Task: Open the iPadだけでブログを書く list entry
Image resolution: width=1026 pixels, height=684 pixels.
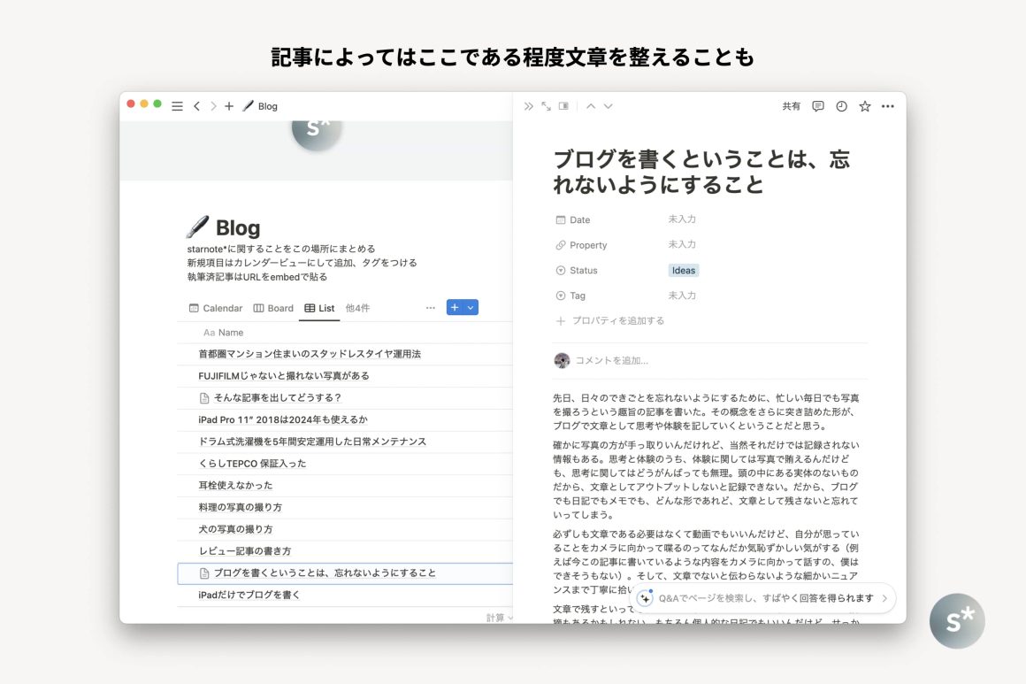Action: [249, 596]
